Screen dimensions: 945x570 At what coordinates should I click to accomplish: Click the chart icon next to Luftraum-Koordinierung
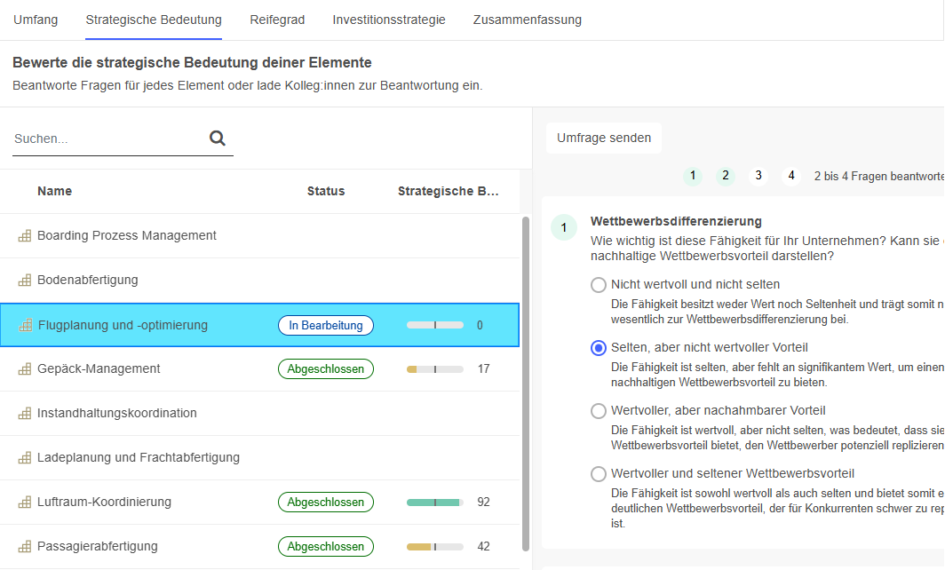(23, 502)
